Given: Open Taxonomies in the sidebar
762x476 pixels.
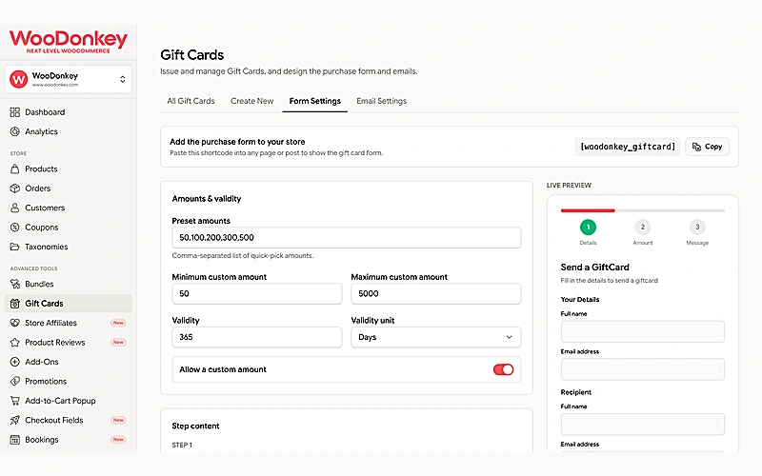Looking at the screenshot, I should point(68,247).
